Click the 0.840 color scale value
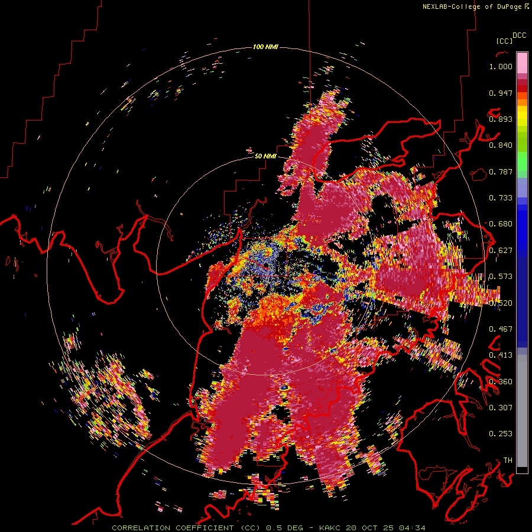The height and width of the screenshot is (532, 532). click(501, 145)
